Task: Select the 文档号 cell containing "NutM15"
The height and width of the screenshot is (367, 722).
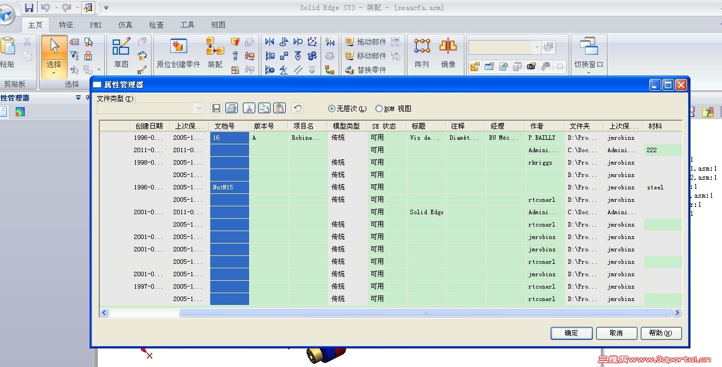Action: (229, 187)
